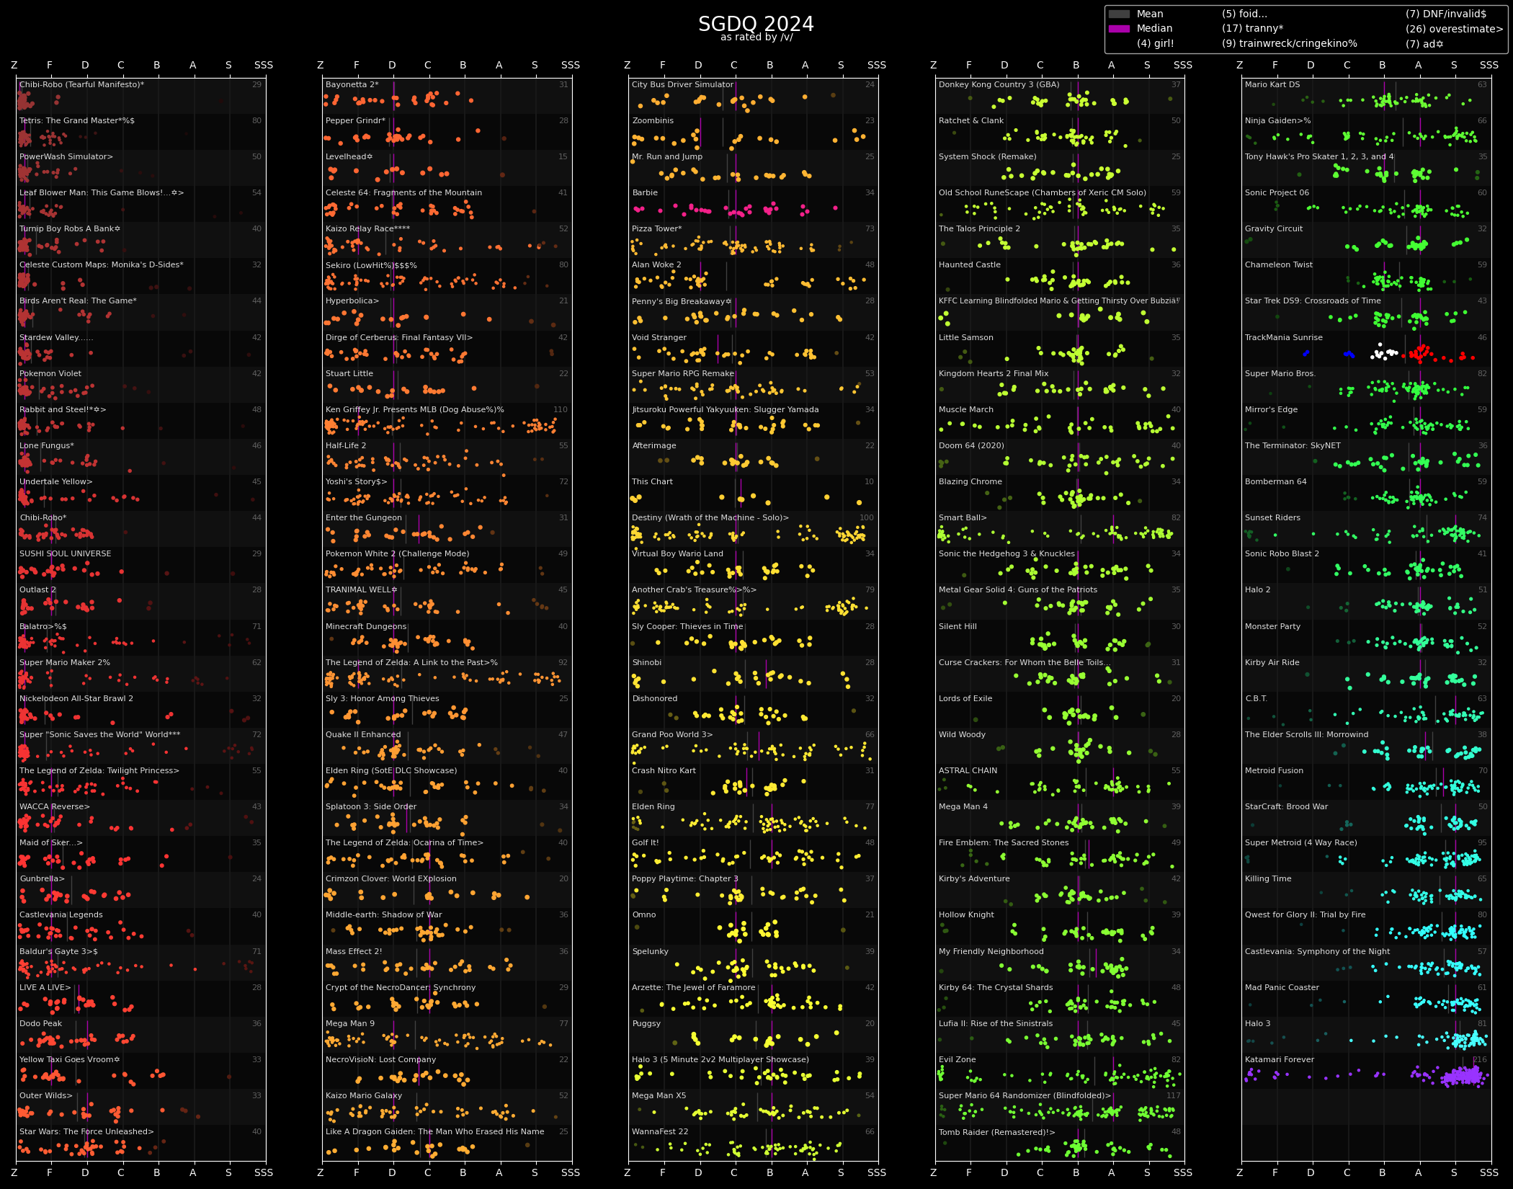
Task: Click the Bomberman 64 row label
Action: tap(1276, 481)
